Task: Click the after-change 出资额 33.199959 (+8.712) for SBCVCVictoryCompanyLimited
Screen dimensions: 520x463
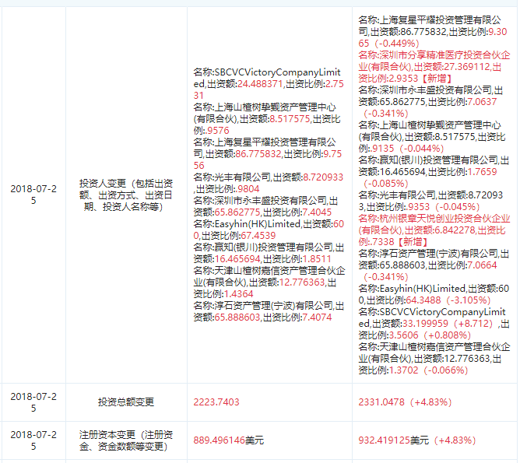Action: coord(447,324)
